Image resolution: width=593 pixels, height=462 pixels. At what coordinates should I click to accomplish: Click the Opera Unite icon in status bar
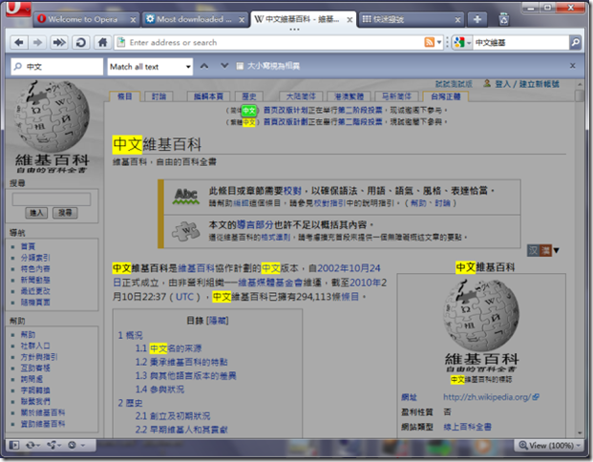53,445
